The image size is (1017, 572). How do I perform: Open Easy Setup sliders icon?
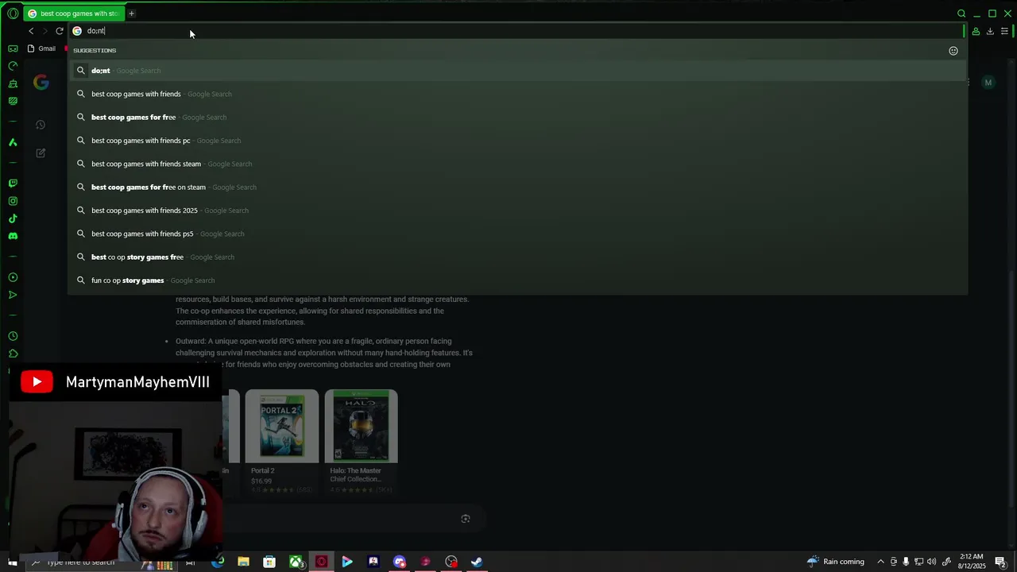1004,31
